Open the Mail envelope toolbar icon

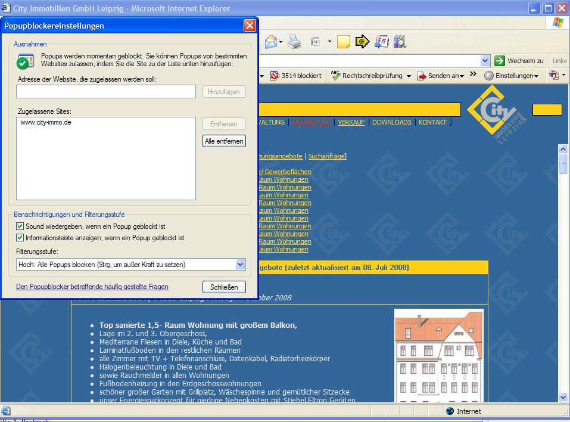pos(271,42)
